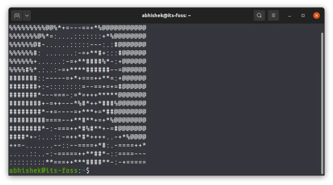Close the terminal with the orange button
The image size is (333, 185).
pos(316,16)
